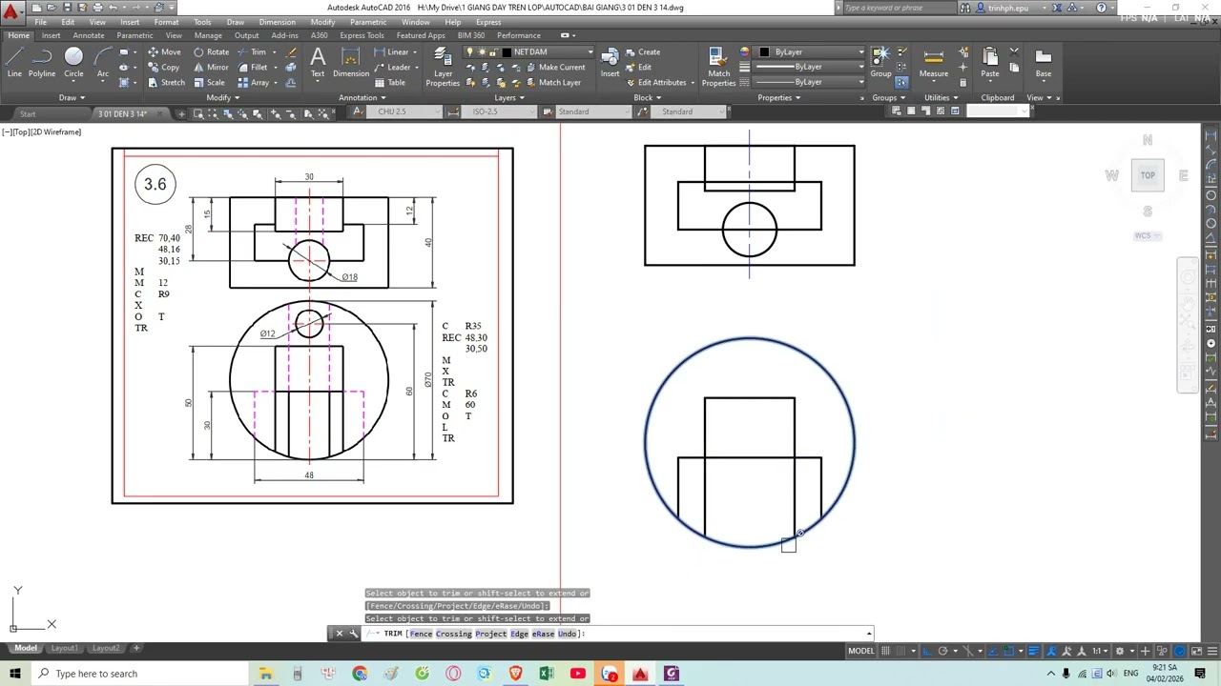Image resolution: width=1221 pixels, height=686 pixels.
Task: Open the Dimension menu
Action: click(x=277, y=22)
